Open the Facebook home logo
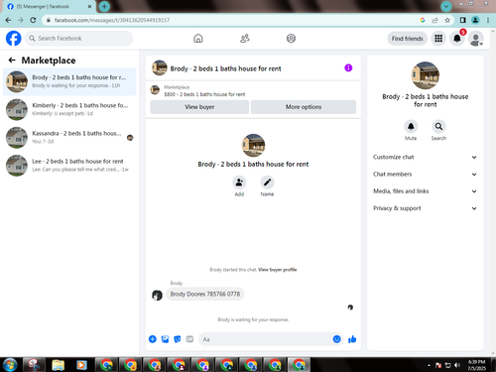The height and width of the screenshot is (372, 496). point(14,39)
